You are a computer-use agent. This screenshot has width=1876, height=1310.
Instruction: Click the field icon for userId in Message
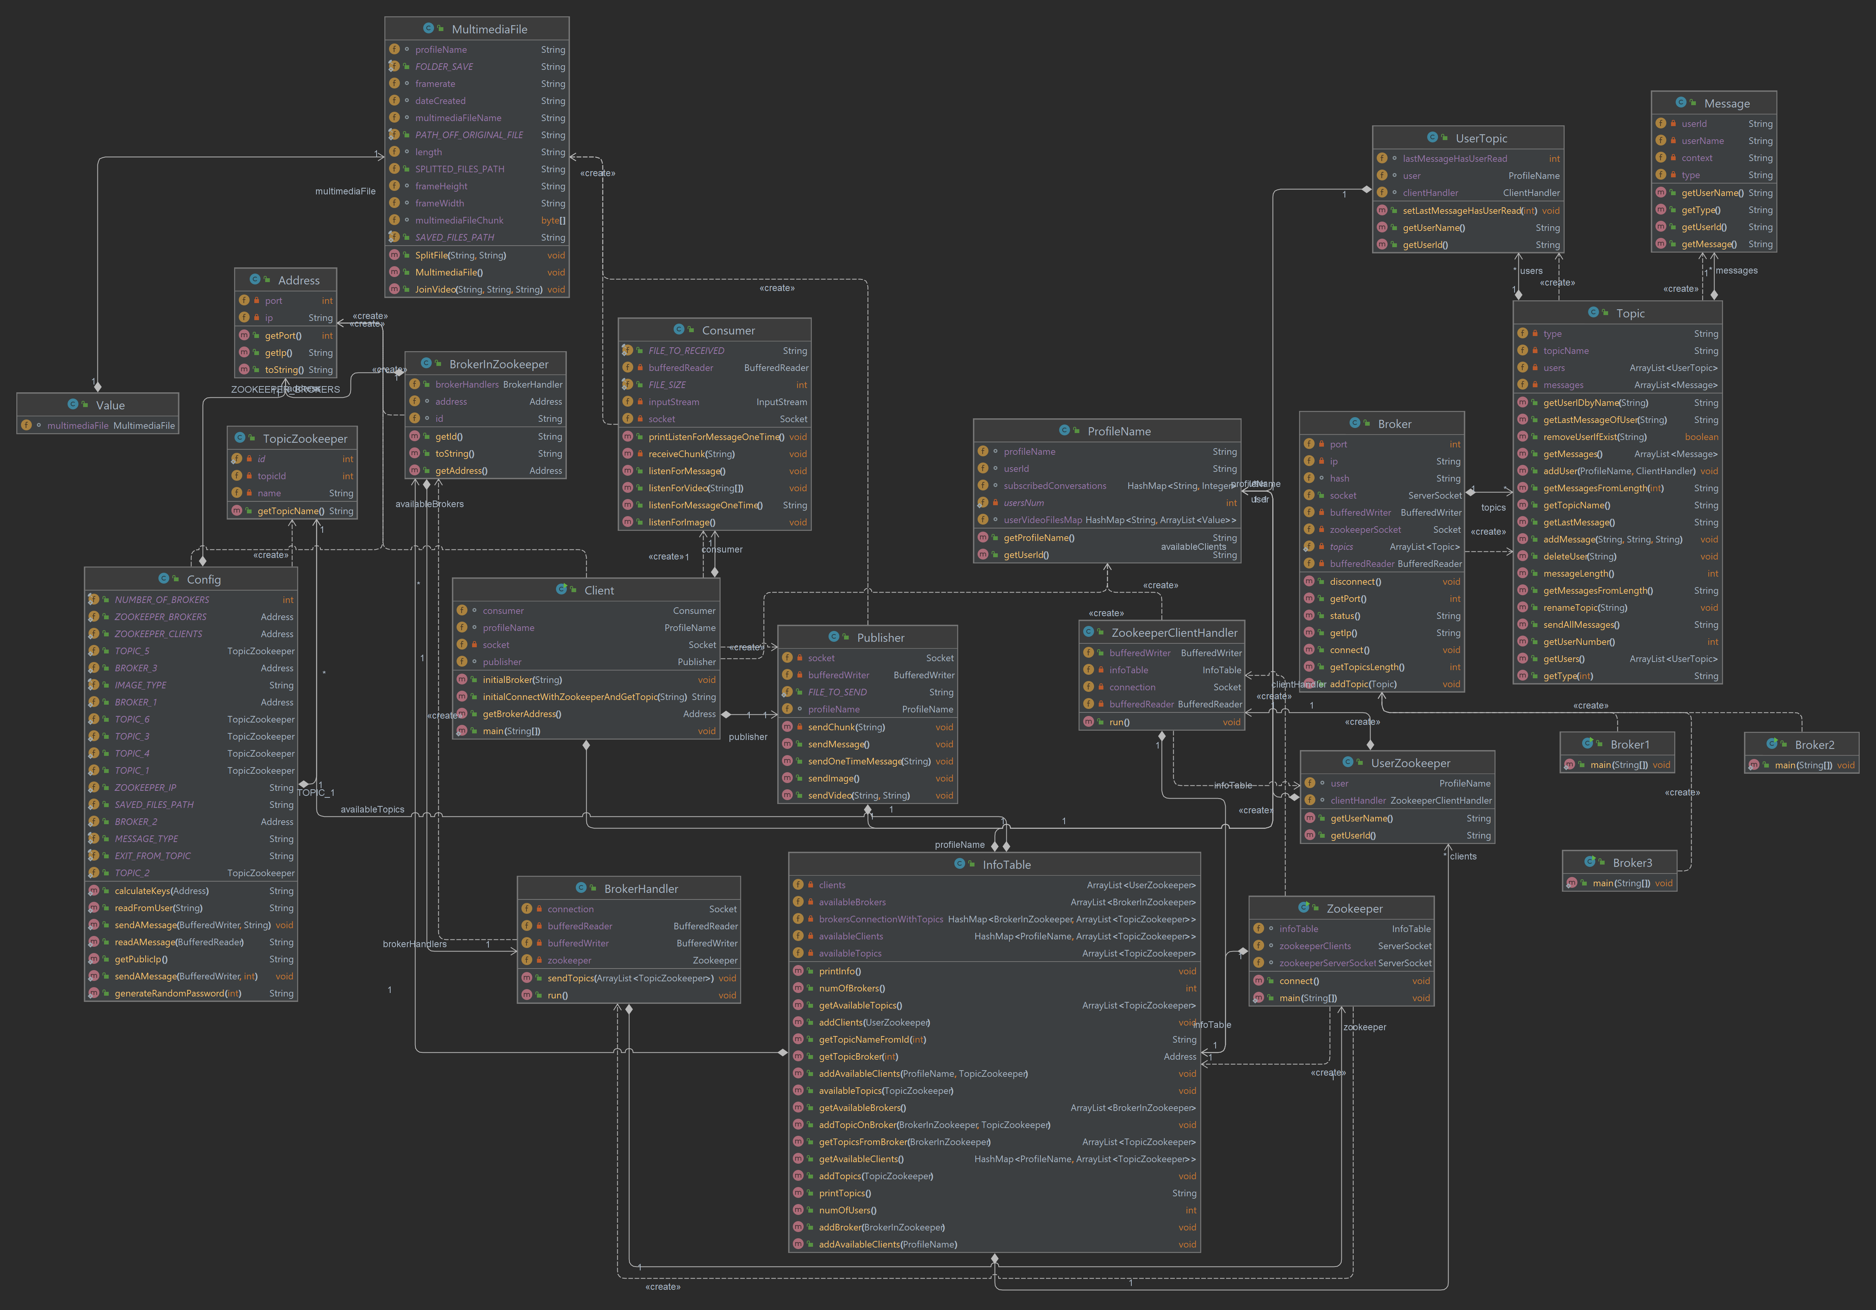(1661, 123)
